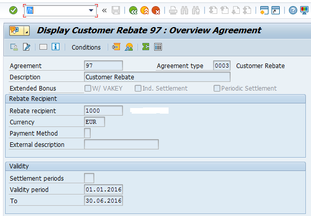Click the Validity group header
The width and height of the screenshot is (311, 216).
[156, 166]
